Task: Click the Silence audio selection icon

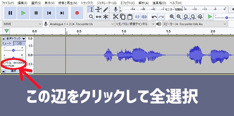Action: (x=144, y=17)
